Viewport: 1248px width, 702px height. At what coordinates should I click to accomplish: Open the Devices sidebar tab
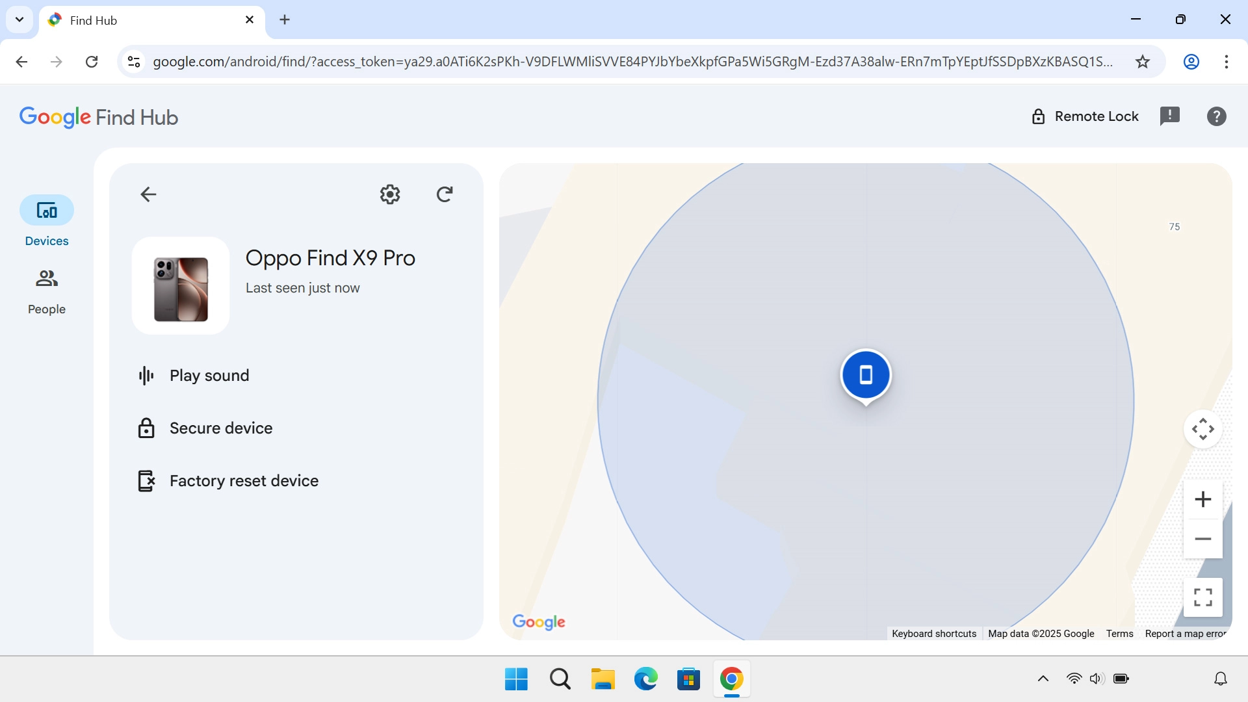point(47,221)
